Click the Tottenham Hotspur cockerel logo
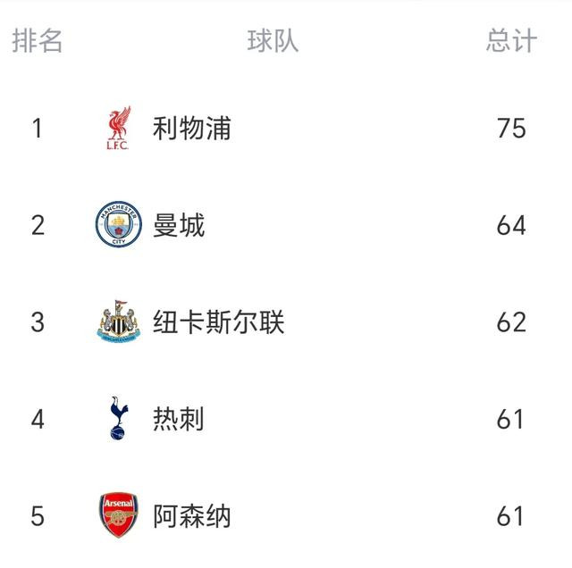572x568 pixels. click(118, 419)
